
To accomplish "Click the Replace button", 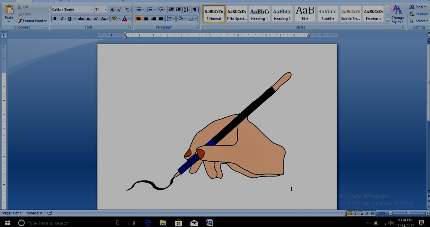I will 419,14.
